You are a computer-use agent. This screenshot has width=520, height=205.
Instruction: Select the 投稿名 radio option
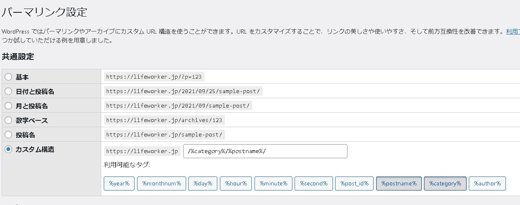pyautogui.click(x=8, y=135)
